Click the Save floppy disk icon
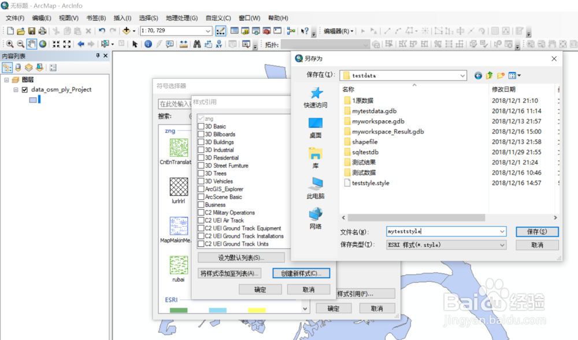Screen dimensions: 578x340 pyautogui.click(x=32, y=31)
